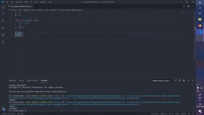Open the https://aka.ms/pscore6 link in terminal
The height and width of the screenshot is (115, 204).
[56, 92]
